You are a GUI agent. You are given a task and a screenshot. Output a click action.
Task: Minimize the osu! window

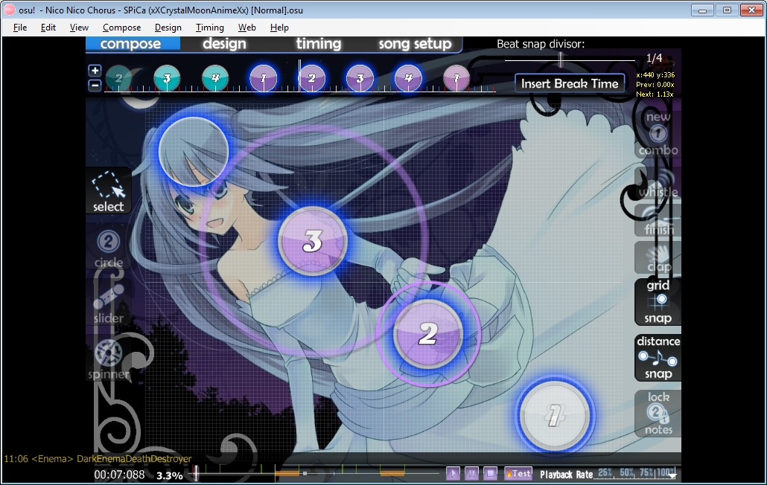[702, 10]
